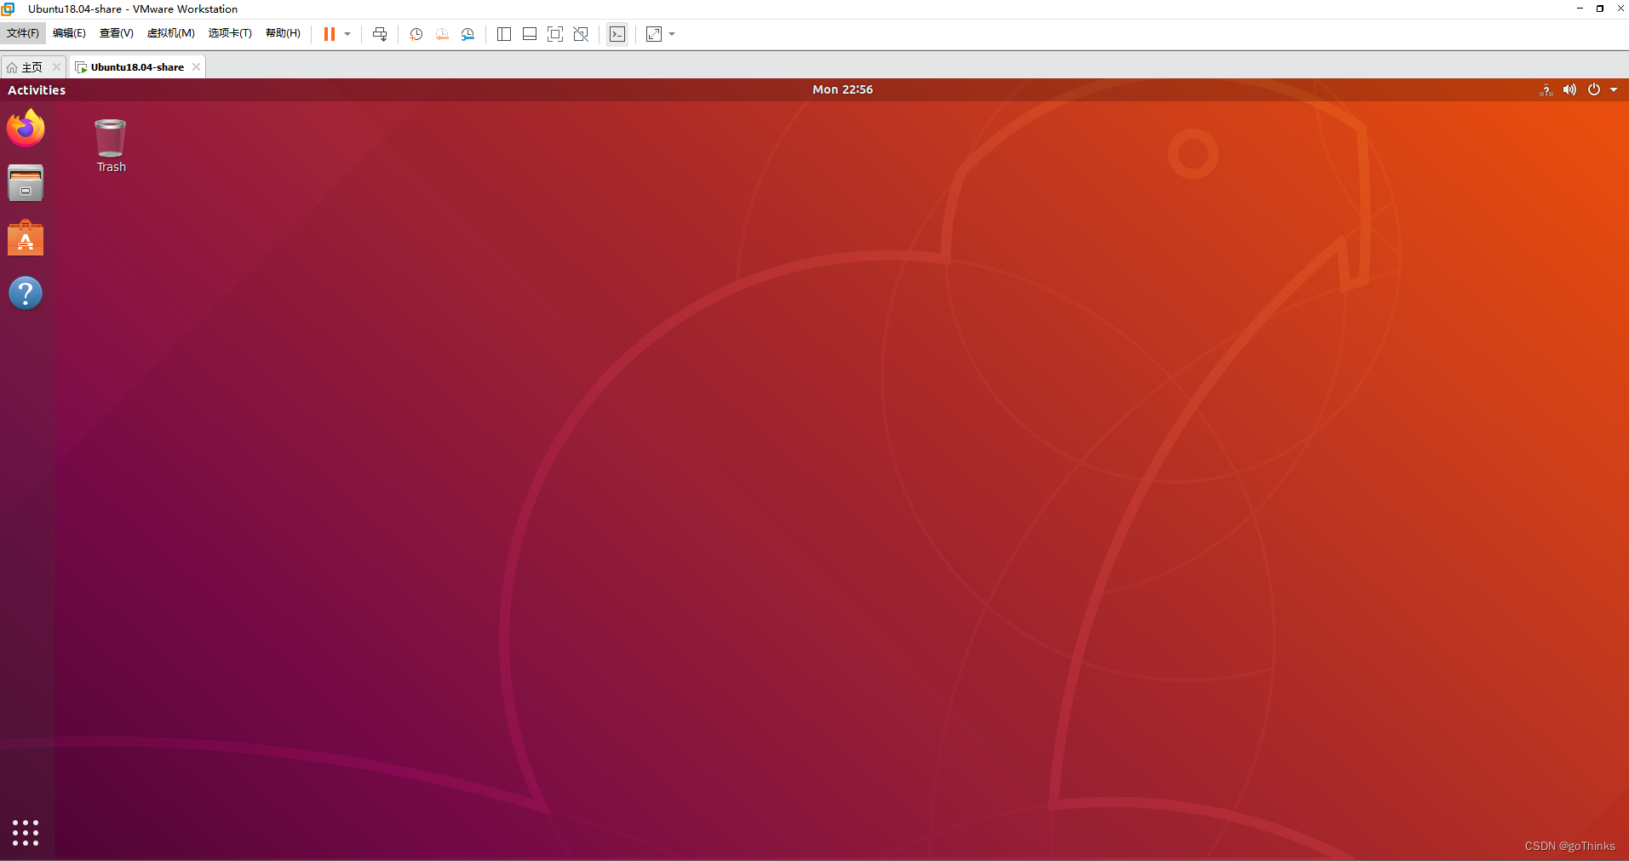1629x861 pixels.
Task: Open power options dropdown next to pause
Action: pos(347,34)
